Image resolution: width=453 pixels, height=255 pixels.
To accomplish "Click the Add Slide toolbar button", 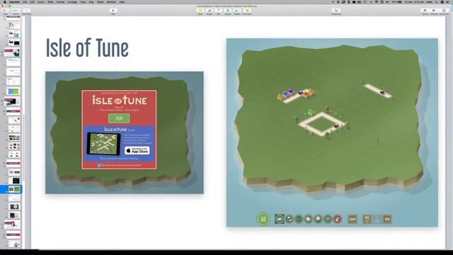I will coord(27,11).
